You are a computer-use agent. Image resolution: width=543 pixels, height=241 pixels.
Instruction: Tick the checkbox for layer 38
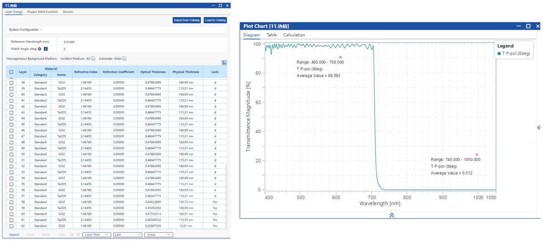[x=11, y=83]
